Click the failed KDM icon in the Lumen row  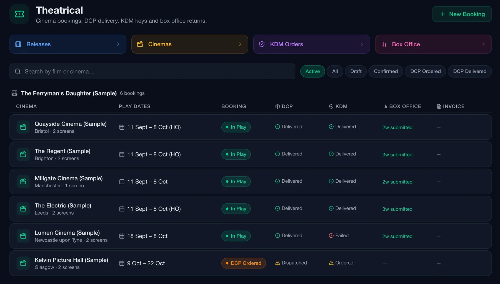pyautogui.click(x=331, y=235)
